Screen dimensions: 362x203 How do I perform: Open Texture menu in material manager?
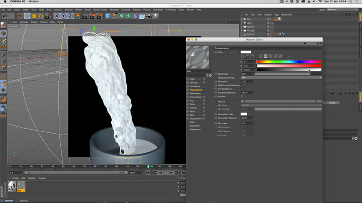[42, 178]
